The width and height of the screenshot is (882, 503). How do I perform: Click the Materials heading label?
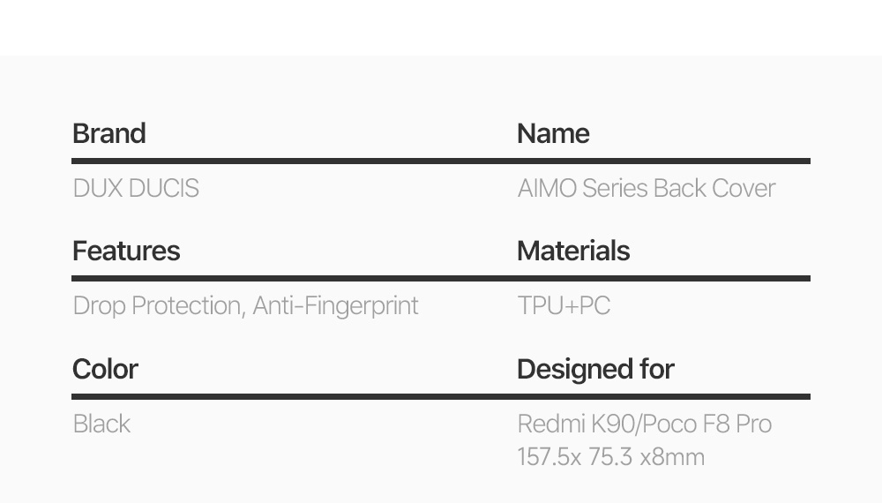point(573,251)
